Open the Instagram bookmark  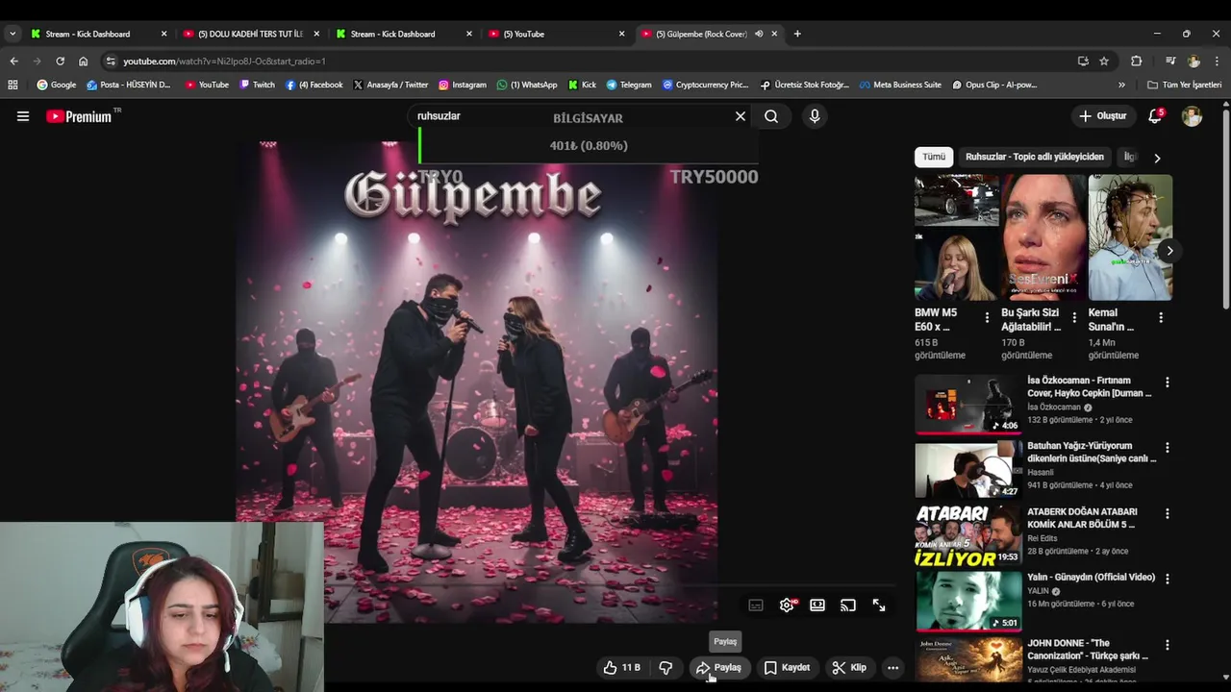click(x=462, y=85)
